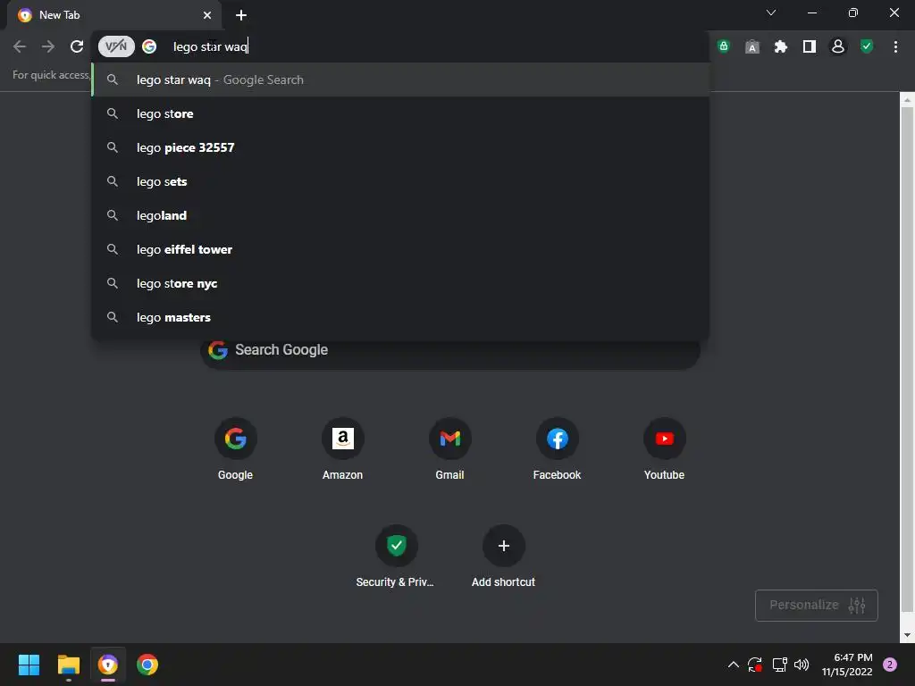Click the address bar text 'lego star waq'
Screen dimensions: 915x686
coord(210,46)
